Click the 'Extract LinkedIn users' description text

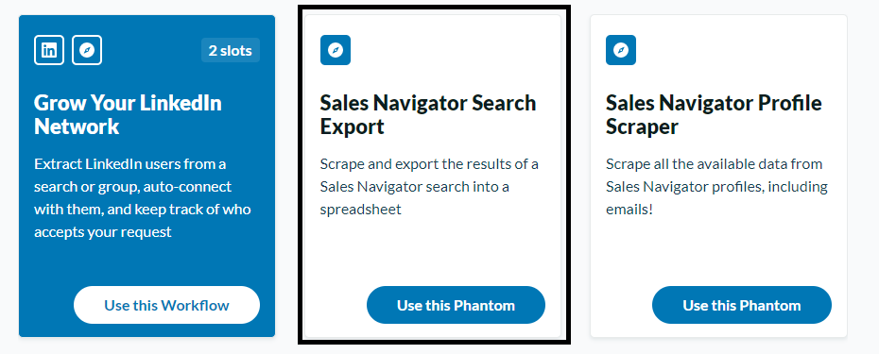pyautogui.click(x=143, y=198)
